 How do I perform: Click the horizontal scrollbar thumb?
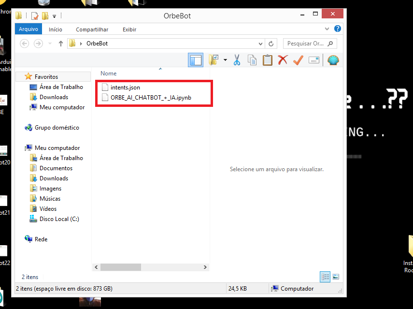coord(121,267)
